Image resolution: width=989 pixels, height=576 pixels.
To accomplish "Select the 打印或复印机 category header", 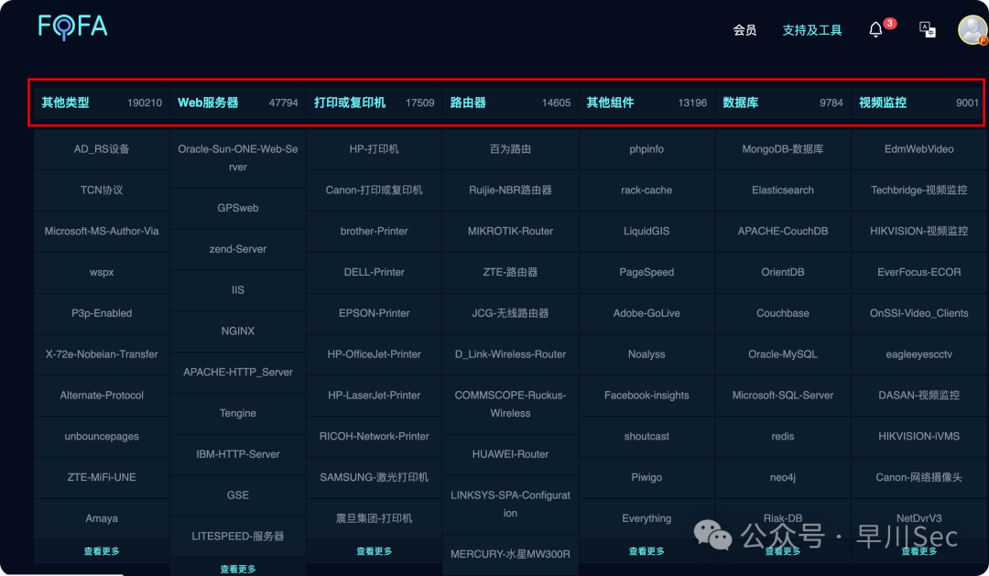I will tap(350, 103).
